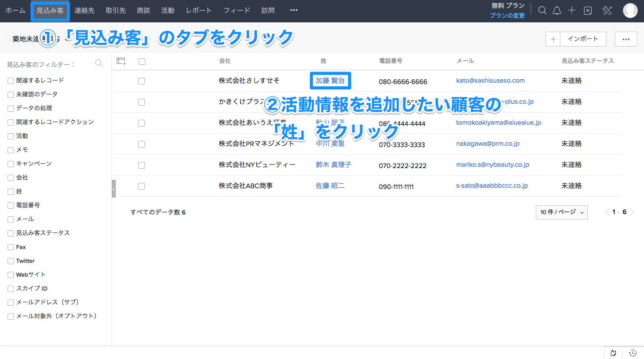Check the Fax filter checkbox
Image resolution: width=644 pixels, height=359 pixels.
[x=11, y=247]
